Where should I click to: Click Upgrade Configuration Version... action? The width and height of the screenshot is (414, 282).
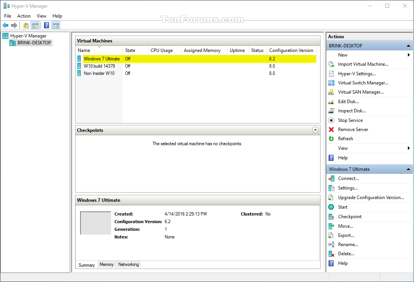click(371, 198)
